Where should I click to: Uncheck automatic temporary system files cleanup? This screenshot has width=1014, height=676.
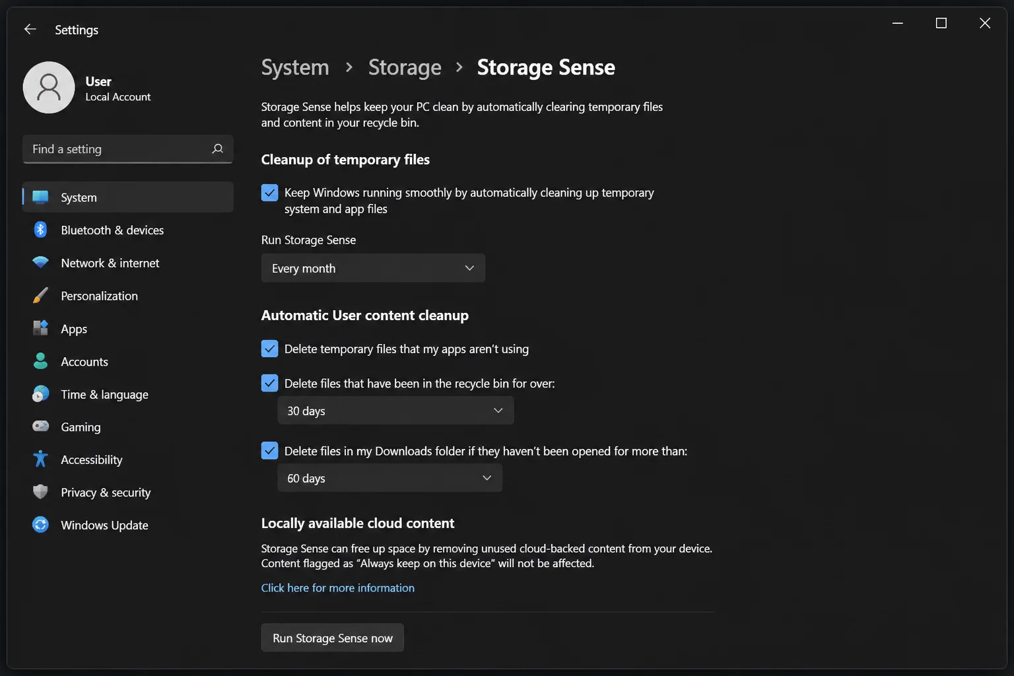[269, 193]
